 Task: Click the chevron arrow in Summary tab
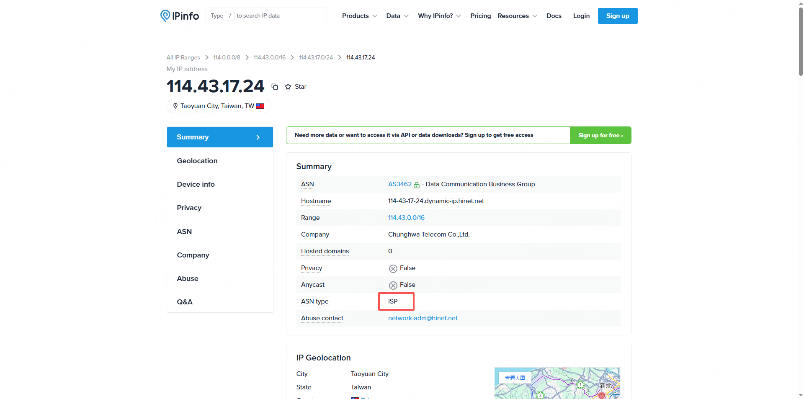(258, 137)
